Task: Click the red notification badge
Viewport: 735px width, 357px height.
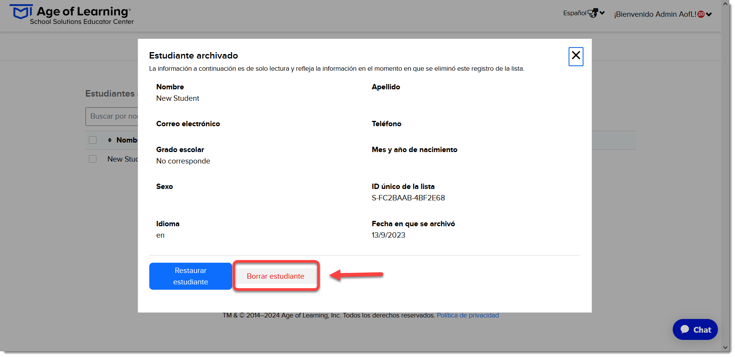Action: (701, 14)
